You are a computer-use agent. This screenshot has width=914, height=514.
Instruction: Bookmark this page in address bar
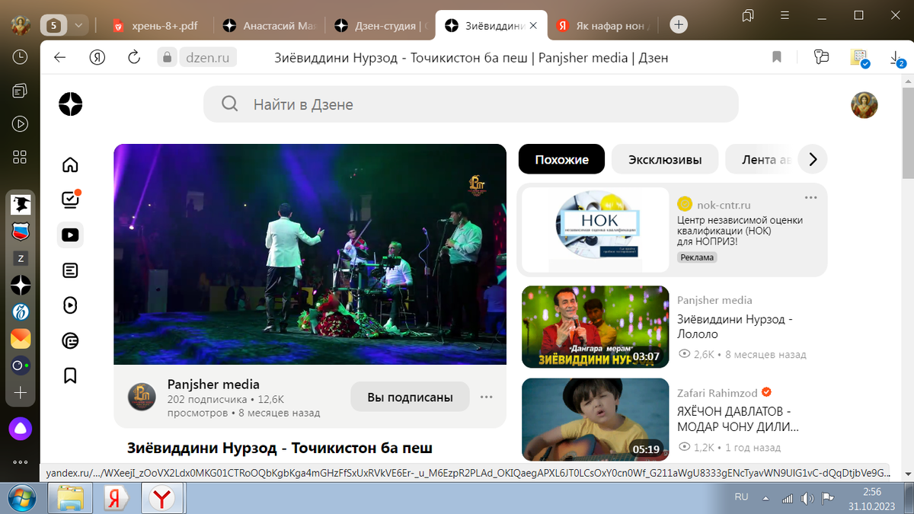point(777,57)
